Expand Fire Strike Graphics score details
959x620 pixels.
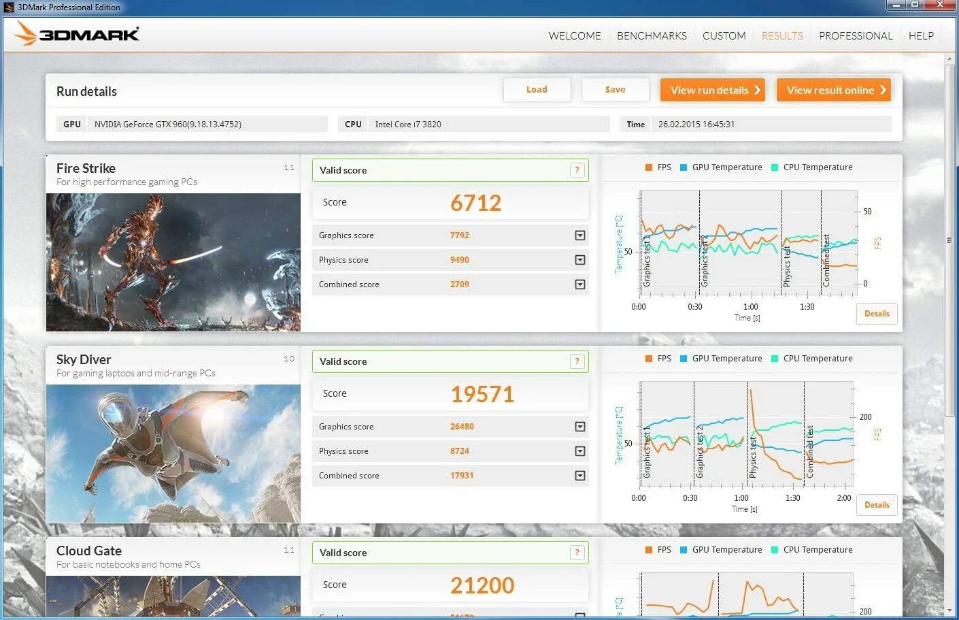[x=580, y=235]
